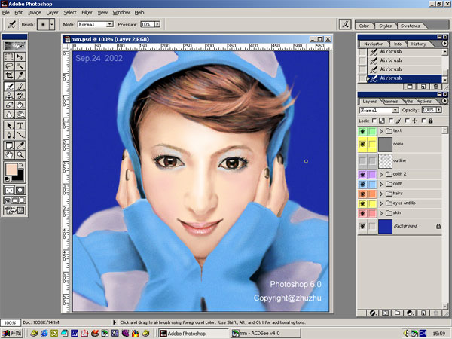Select the Path Component Selection tool

click(x=9, y=125)
